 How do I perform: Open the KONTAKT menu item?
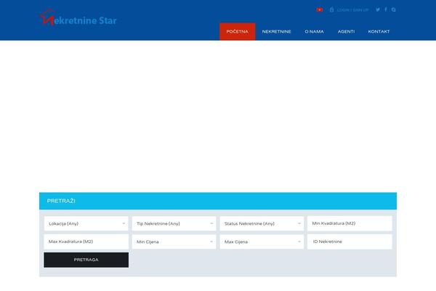pyautogui.click(x=379, y=31)
